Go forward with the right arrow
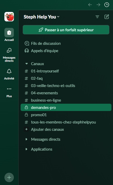The image size is (113, 185). [x=98, y=5]
